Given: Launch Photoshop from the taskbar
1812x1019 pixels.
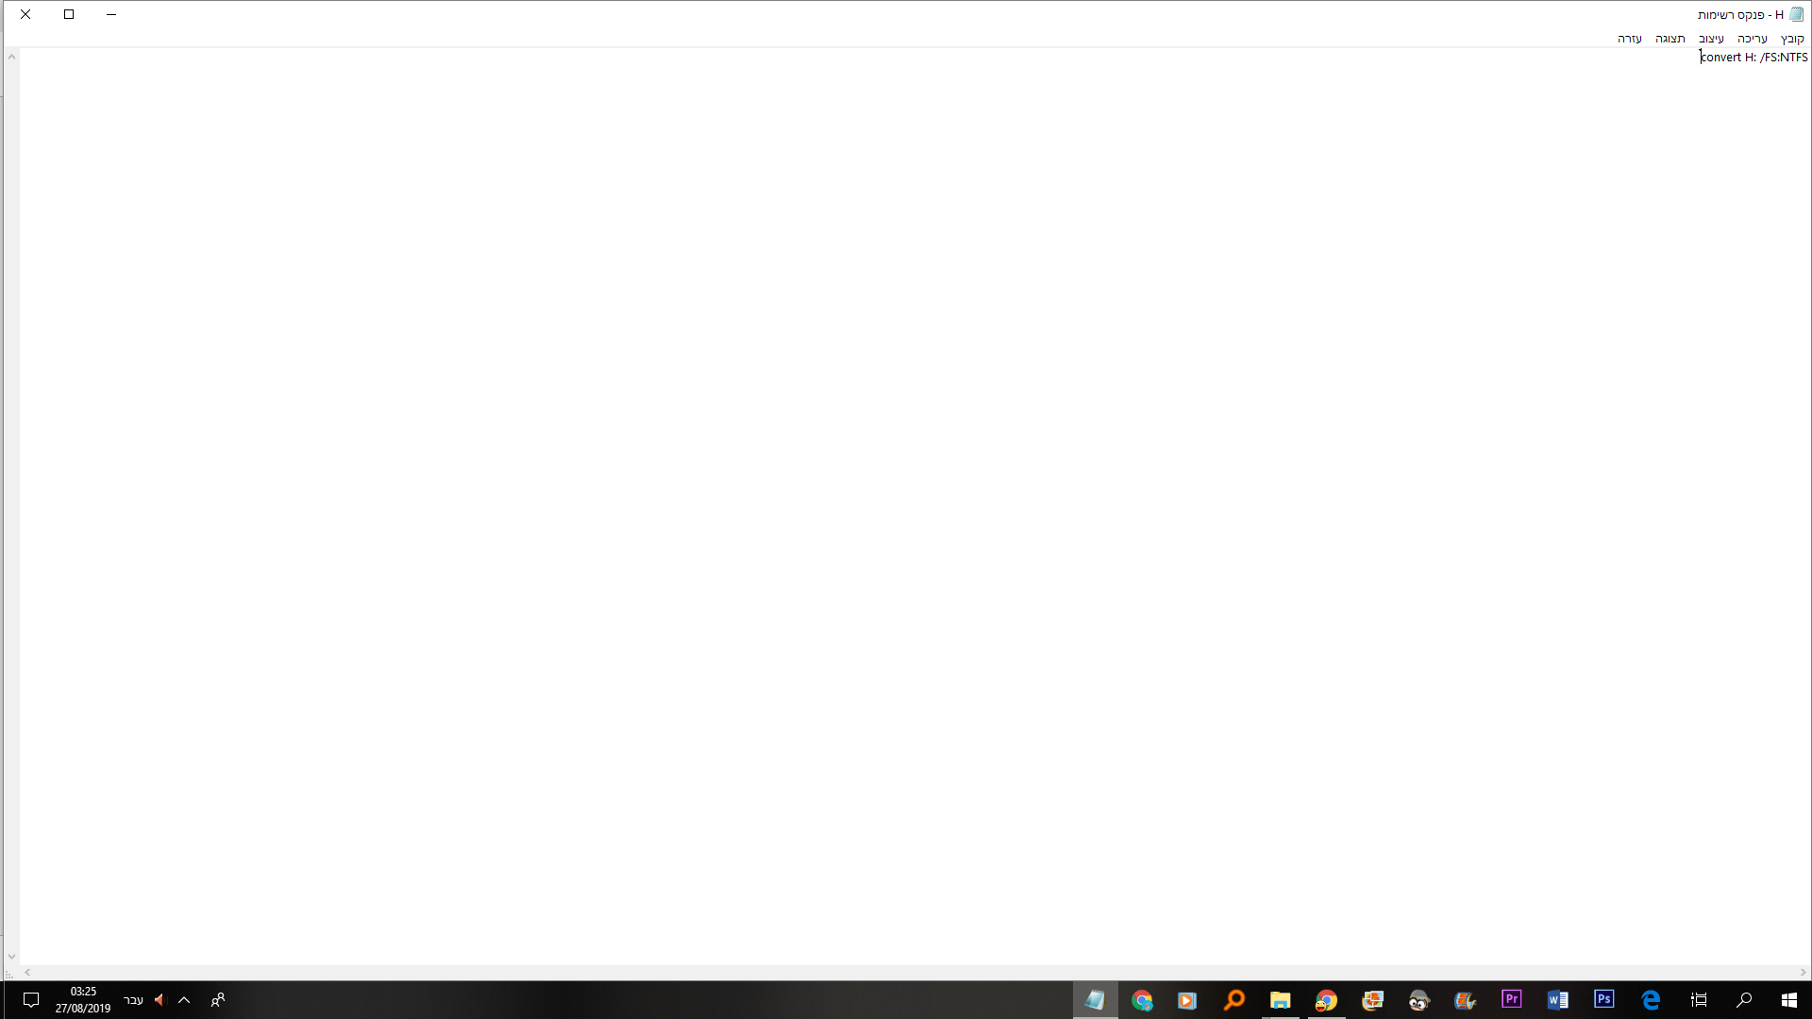Looking at the screenshot, I should click(1603, 999).
